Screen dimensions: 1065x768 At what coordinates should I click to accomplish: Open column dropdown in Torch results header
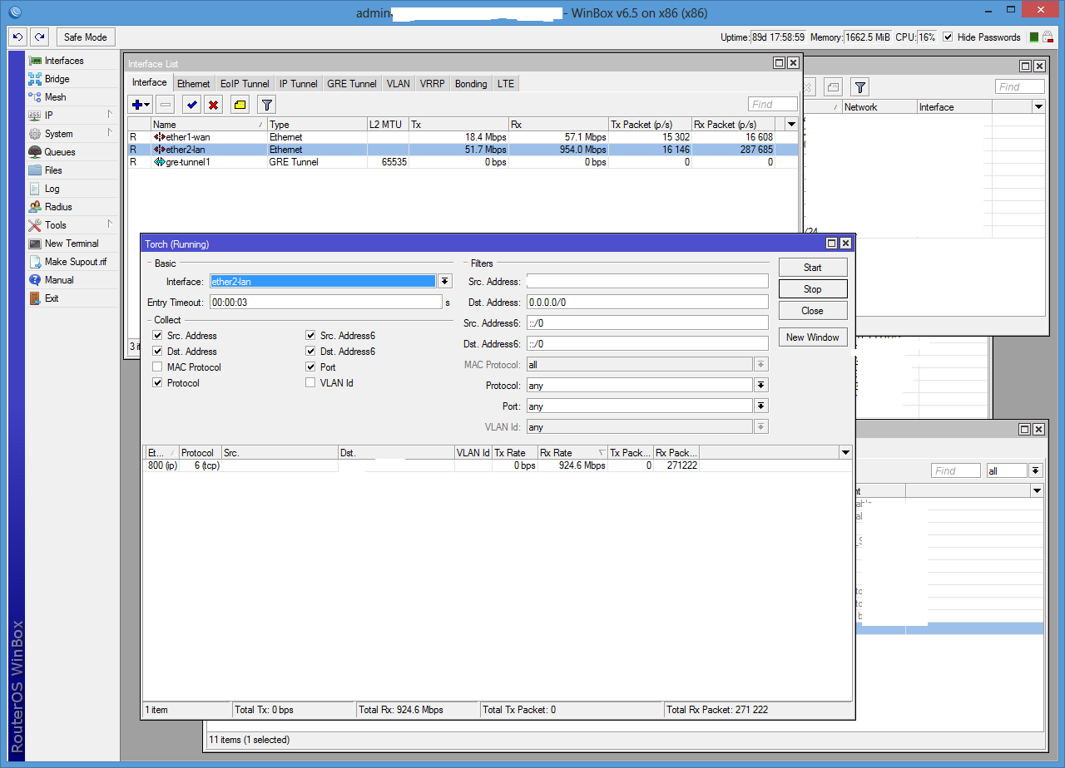(x=845, y=453)
